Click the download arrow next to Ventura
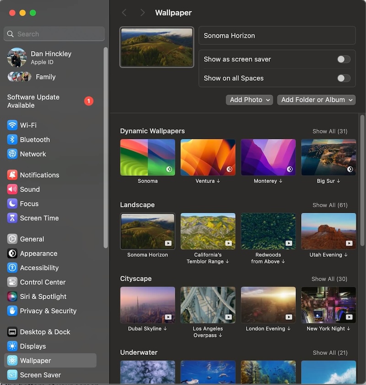This screenshot has height=385, width=366. tap(218, 181)
